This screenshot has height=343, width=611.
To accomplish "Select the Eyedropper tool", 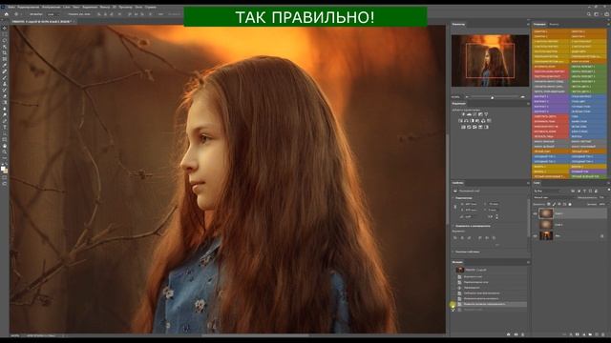I will (x=4, y=66).
